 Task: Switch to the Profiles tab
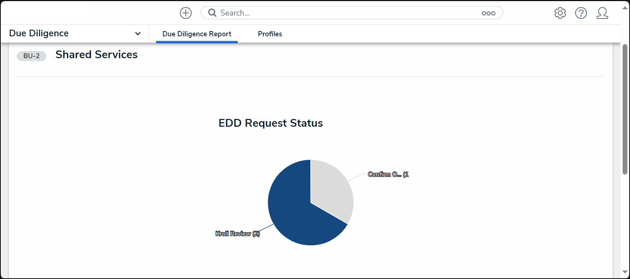click(x=270, y=34)
